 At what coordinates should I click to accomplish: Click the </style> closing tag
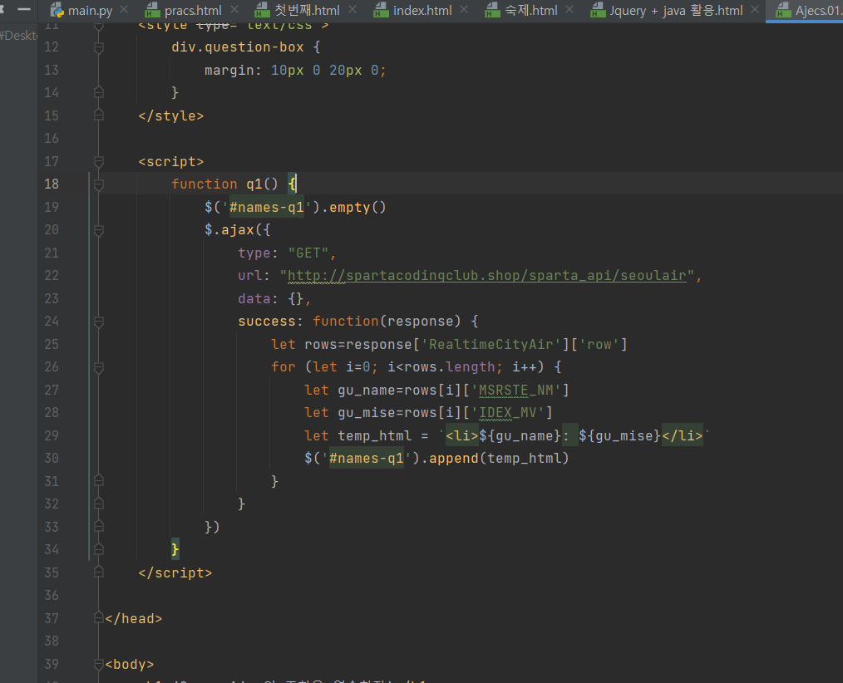[171, 116]
